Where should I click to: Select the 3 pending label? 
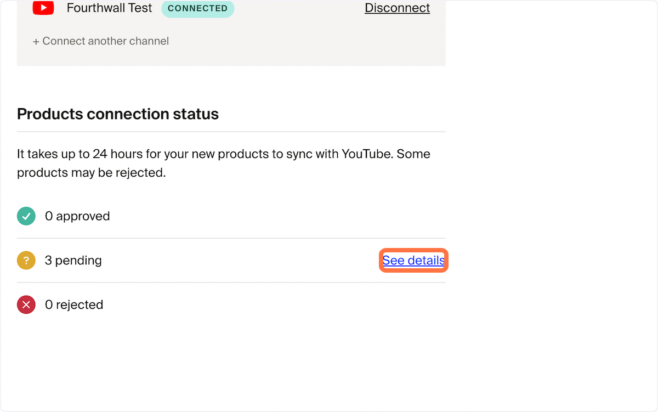[x=73, y=260]
